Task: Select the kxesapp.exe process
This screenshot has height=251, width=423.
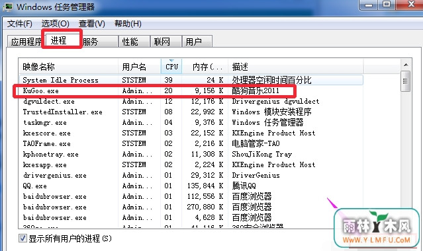Action: pos(191,164)
